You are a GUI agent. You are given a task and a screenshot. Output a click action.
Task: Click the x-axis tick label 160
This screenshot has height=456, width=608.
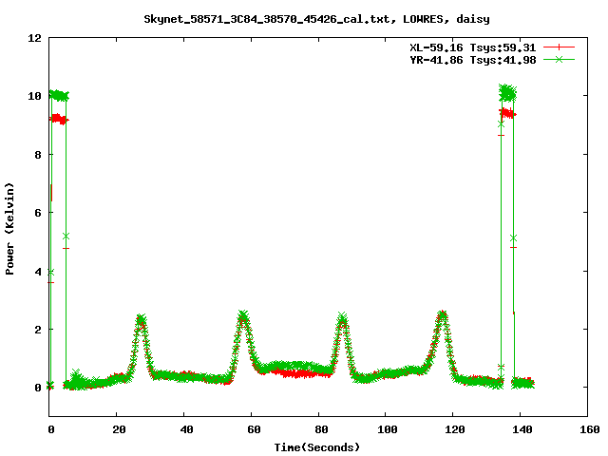[586, 429]
